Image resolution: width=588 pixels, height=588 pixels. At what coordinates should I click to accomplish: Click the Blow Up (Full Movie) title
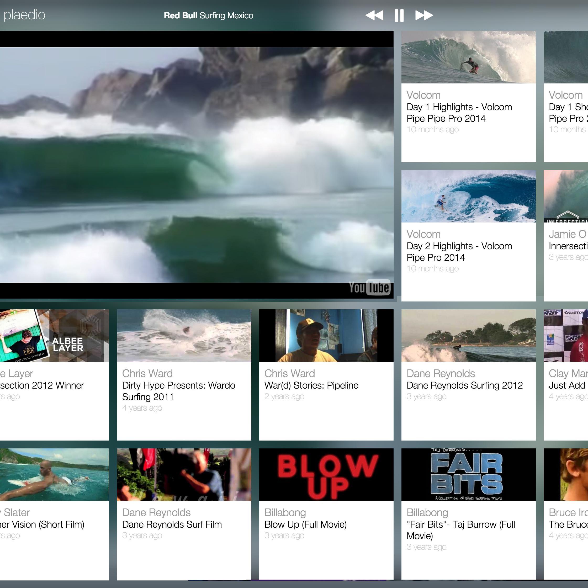point(306,525)
